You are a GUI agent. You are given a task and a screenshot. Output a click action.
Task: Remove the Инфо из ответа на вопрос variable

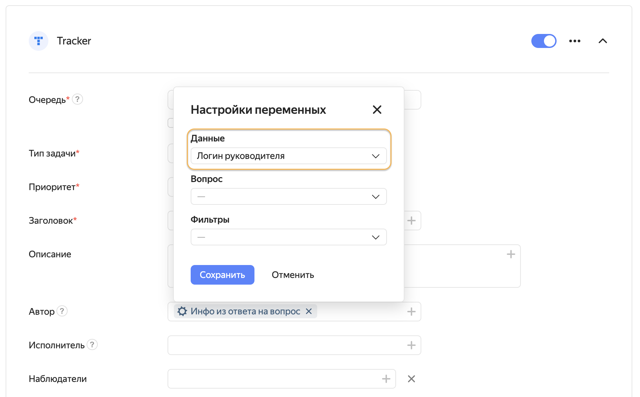pos(309,311)
